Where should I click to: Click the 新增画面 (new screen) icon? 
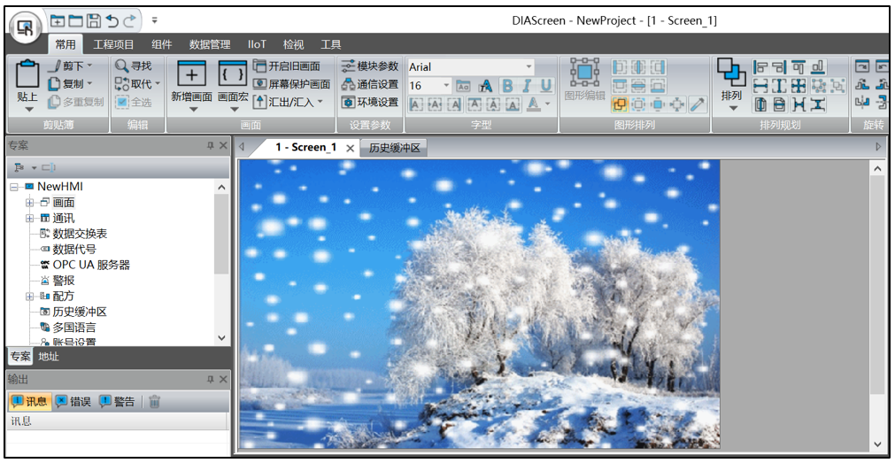[x=191, y=74]
